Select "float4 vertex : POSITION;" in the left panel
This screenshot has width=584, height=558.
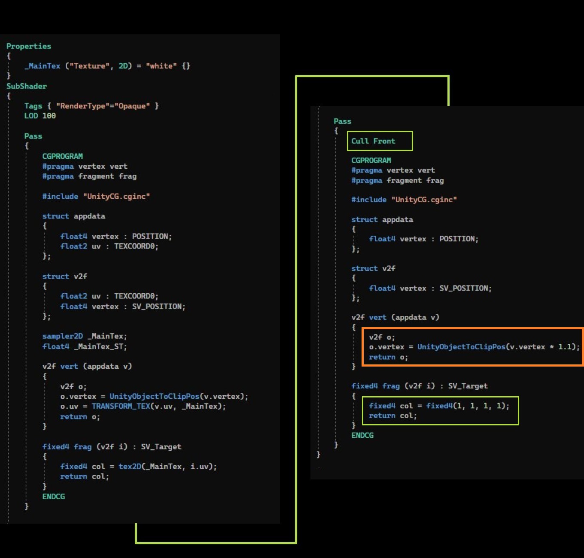(x=116, y=236)
